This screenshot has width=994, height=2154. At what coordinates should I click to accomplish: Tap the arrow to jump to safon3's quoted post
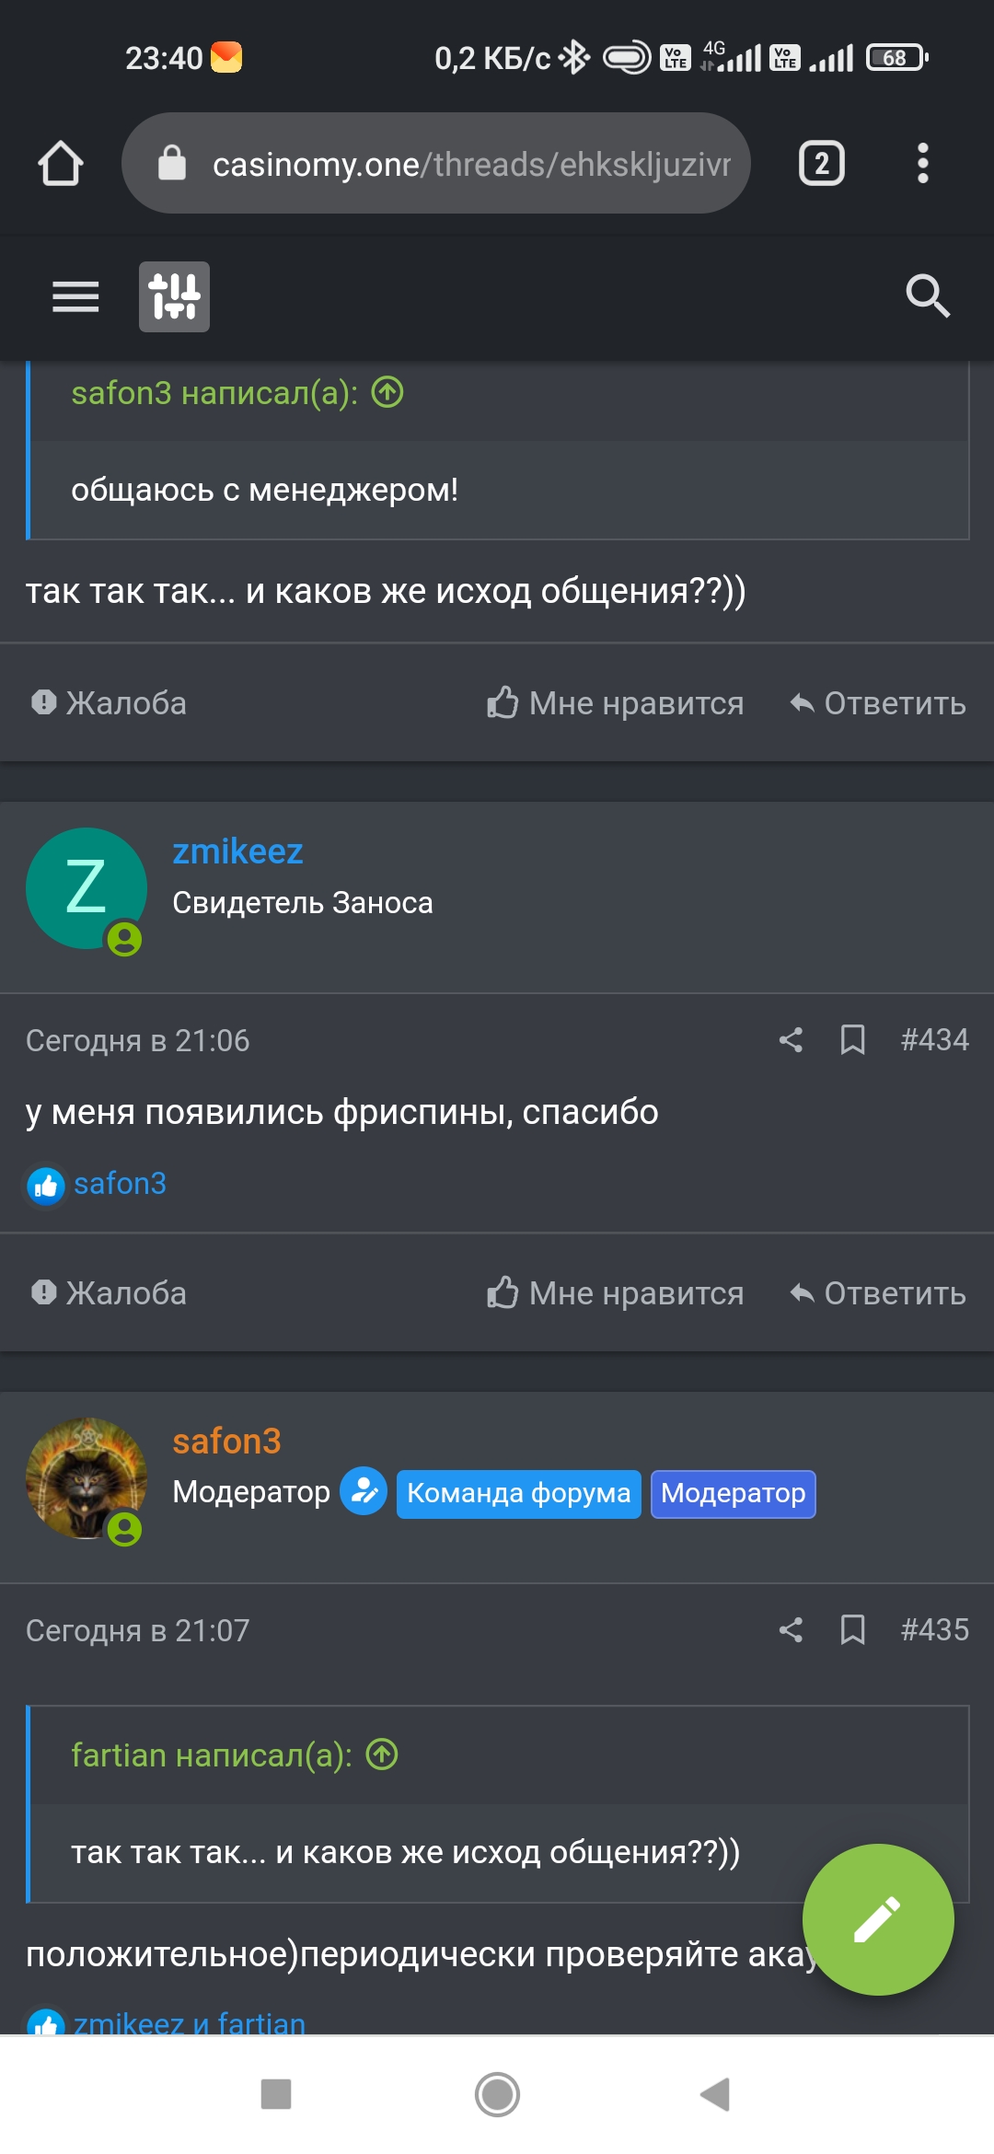click(387, 391)
